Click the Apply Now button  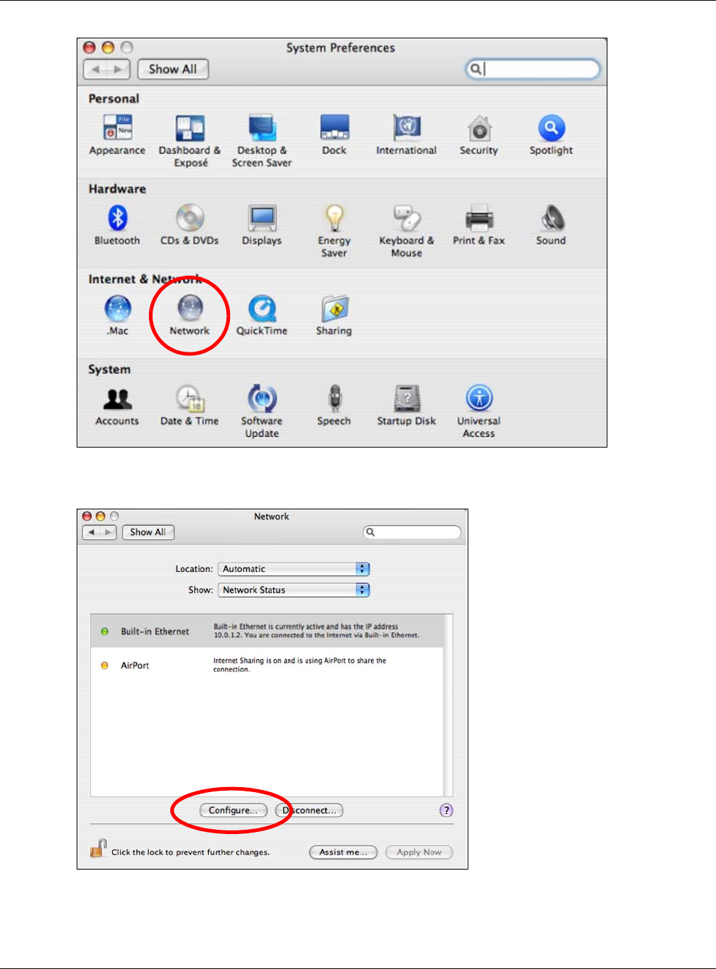point(419,852)
